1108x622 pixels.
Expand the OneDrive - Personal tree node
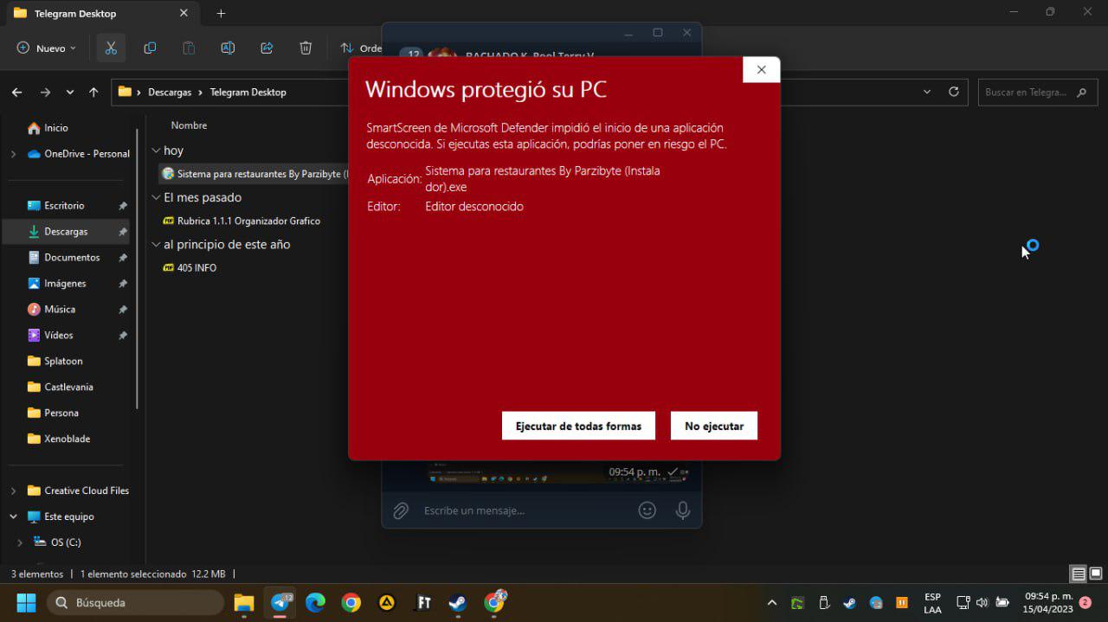point(13,154)
